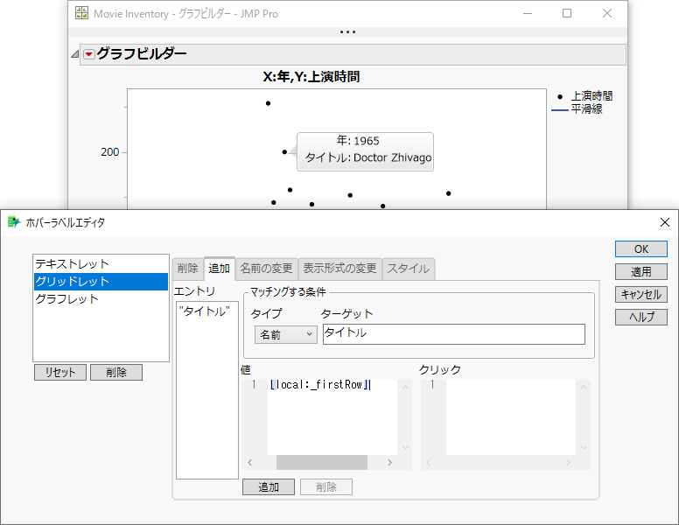Open the タイプ dropdown showing 名前
Viewport: 679px width, 525px height.
click(285, 334)
